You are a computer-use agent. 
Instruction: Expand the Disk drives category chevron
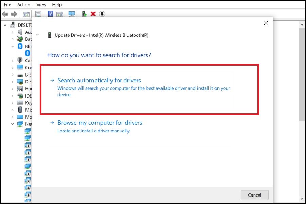point(13,74)
